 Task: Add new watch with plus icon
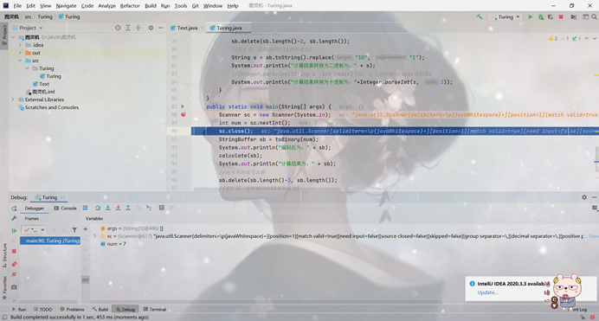tap(86, 229)
